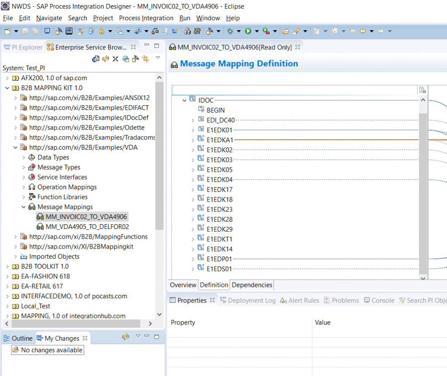This screenshot has height=376, width=447.
Task: Minimize the My Changes panel
Action: [147, 336]
